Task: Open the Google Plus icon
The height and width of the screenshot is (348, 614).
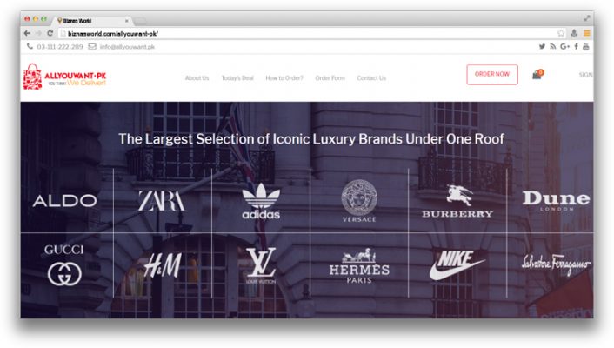Action: point(564,46)
